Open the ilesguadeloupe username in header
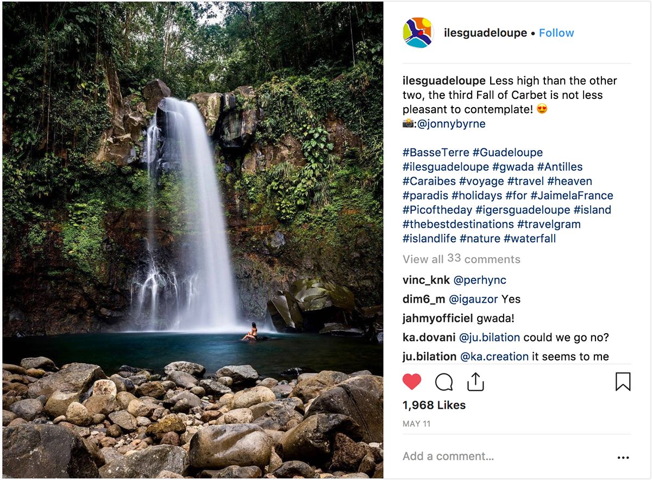 pos(485,33)
